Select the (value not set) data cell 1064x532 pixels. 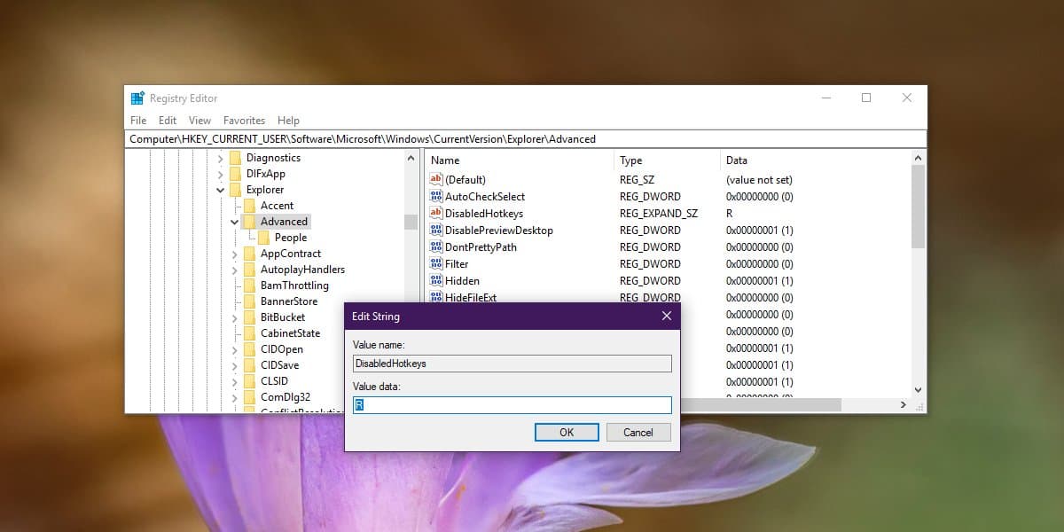coord(759,180)
